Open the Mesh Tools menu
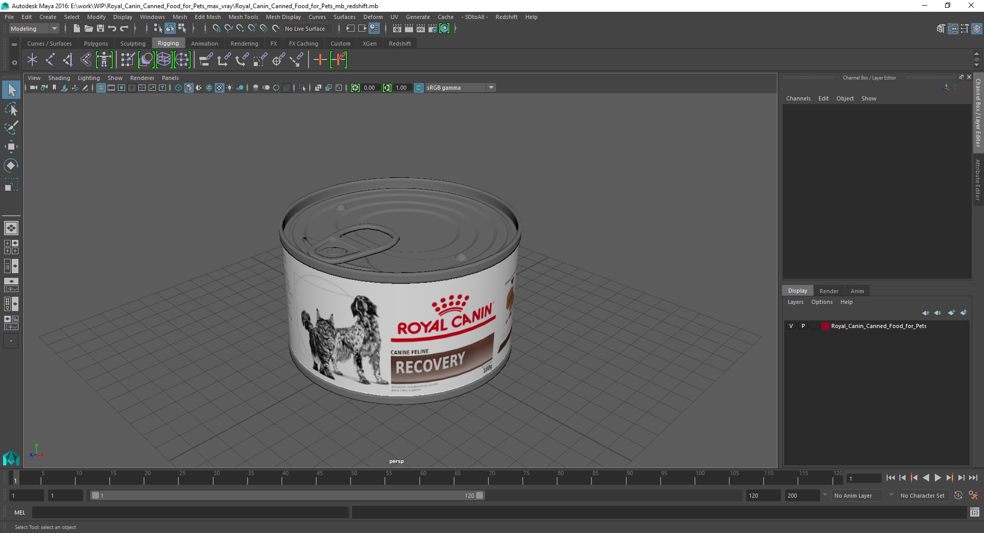The height and width of the screenshot is (533, 984). pyautogui.click(x=243, y=17)
